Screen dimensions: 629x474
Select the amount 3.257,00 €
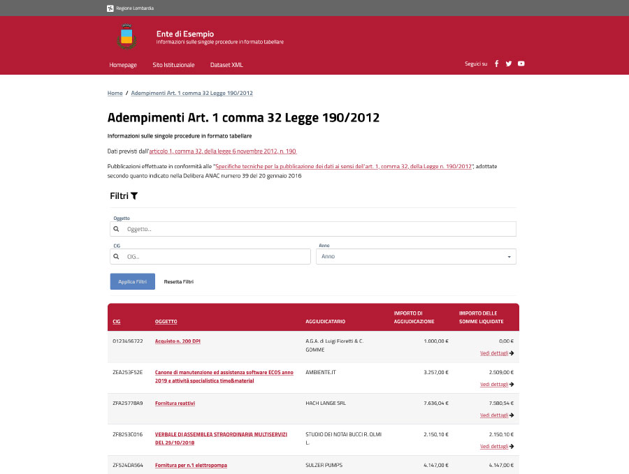[436, 372]
